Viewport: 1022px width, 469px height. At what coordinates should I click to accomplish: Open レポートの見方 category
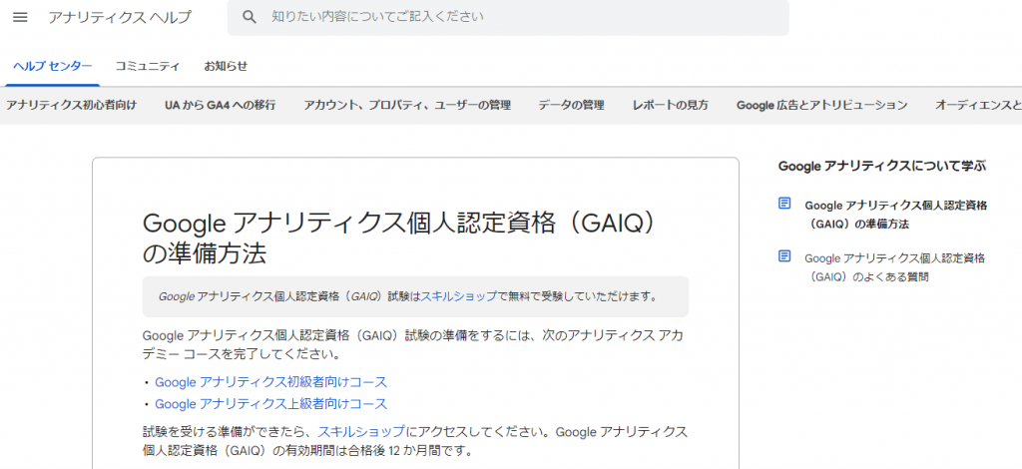pyautogui.click(x=671, y=105)
